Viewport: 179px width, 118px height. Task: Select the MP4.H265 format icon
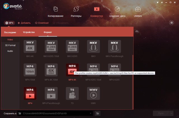tap(114, 70)
